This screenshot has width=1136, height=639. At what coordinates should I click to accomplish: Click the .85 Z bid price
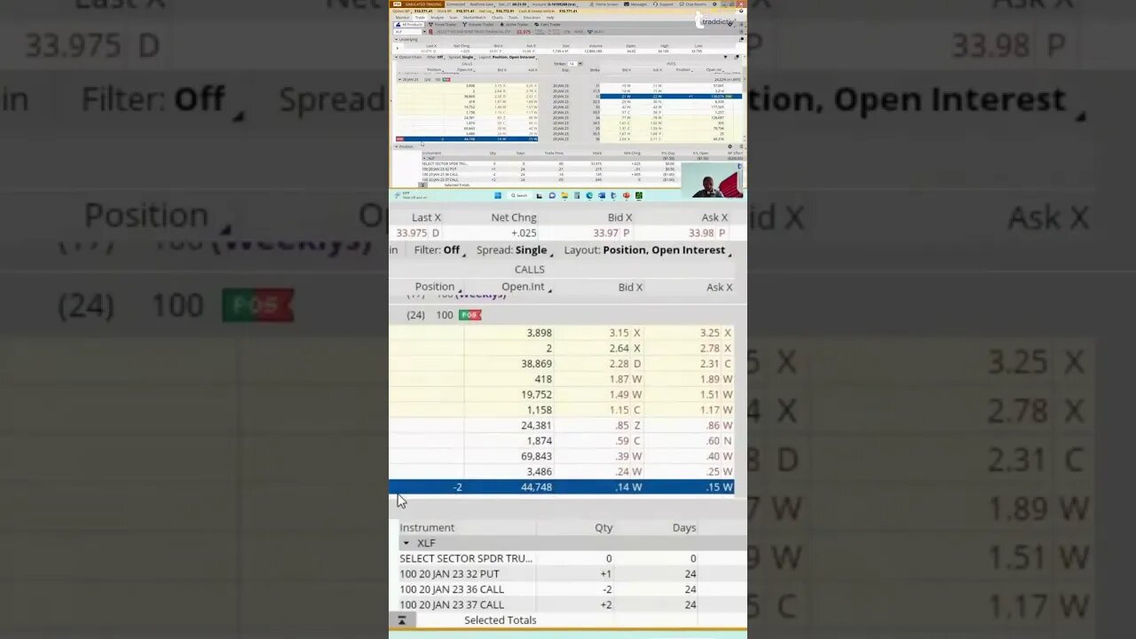point(628,425)
